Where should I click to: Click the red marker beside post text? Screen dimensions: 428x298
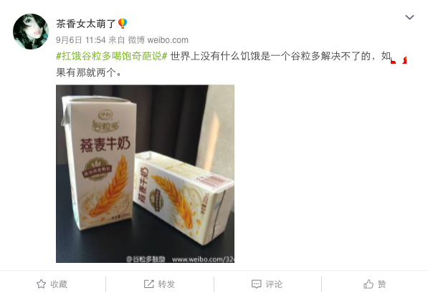pos(399,60)
